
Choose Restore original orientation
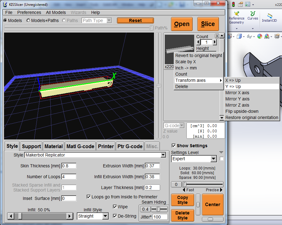point(252,117)
